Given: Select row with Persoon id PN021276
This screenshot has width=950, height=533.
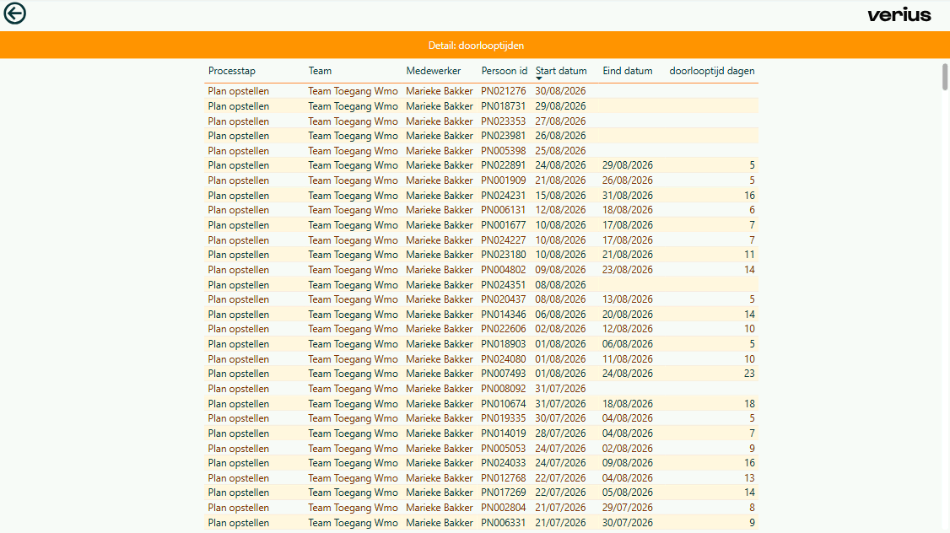Looking at the screenshot, I should coord(481,91).
